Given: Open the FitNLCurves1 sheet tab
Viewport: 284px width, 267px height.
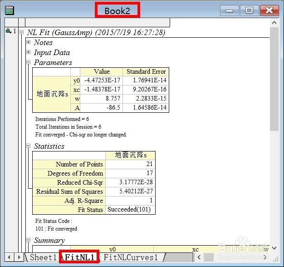Looking at the screenshot, I should [131, 257].
